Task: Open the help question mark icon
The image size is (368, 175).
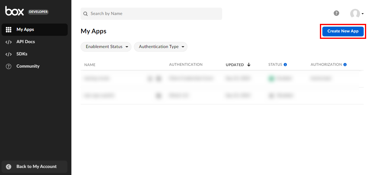Action: [336, 13]
